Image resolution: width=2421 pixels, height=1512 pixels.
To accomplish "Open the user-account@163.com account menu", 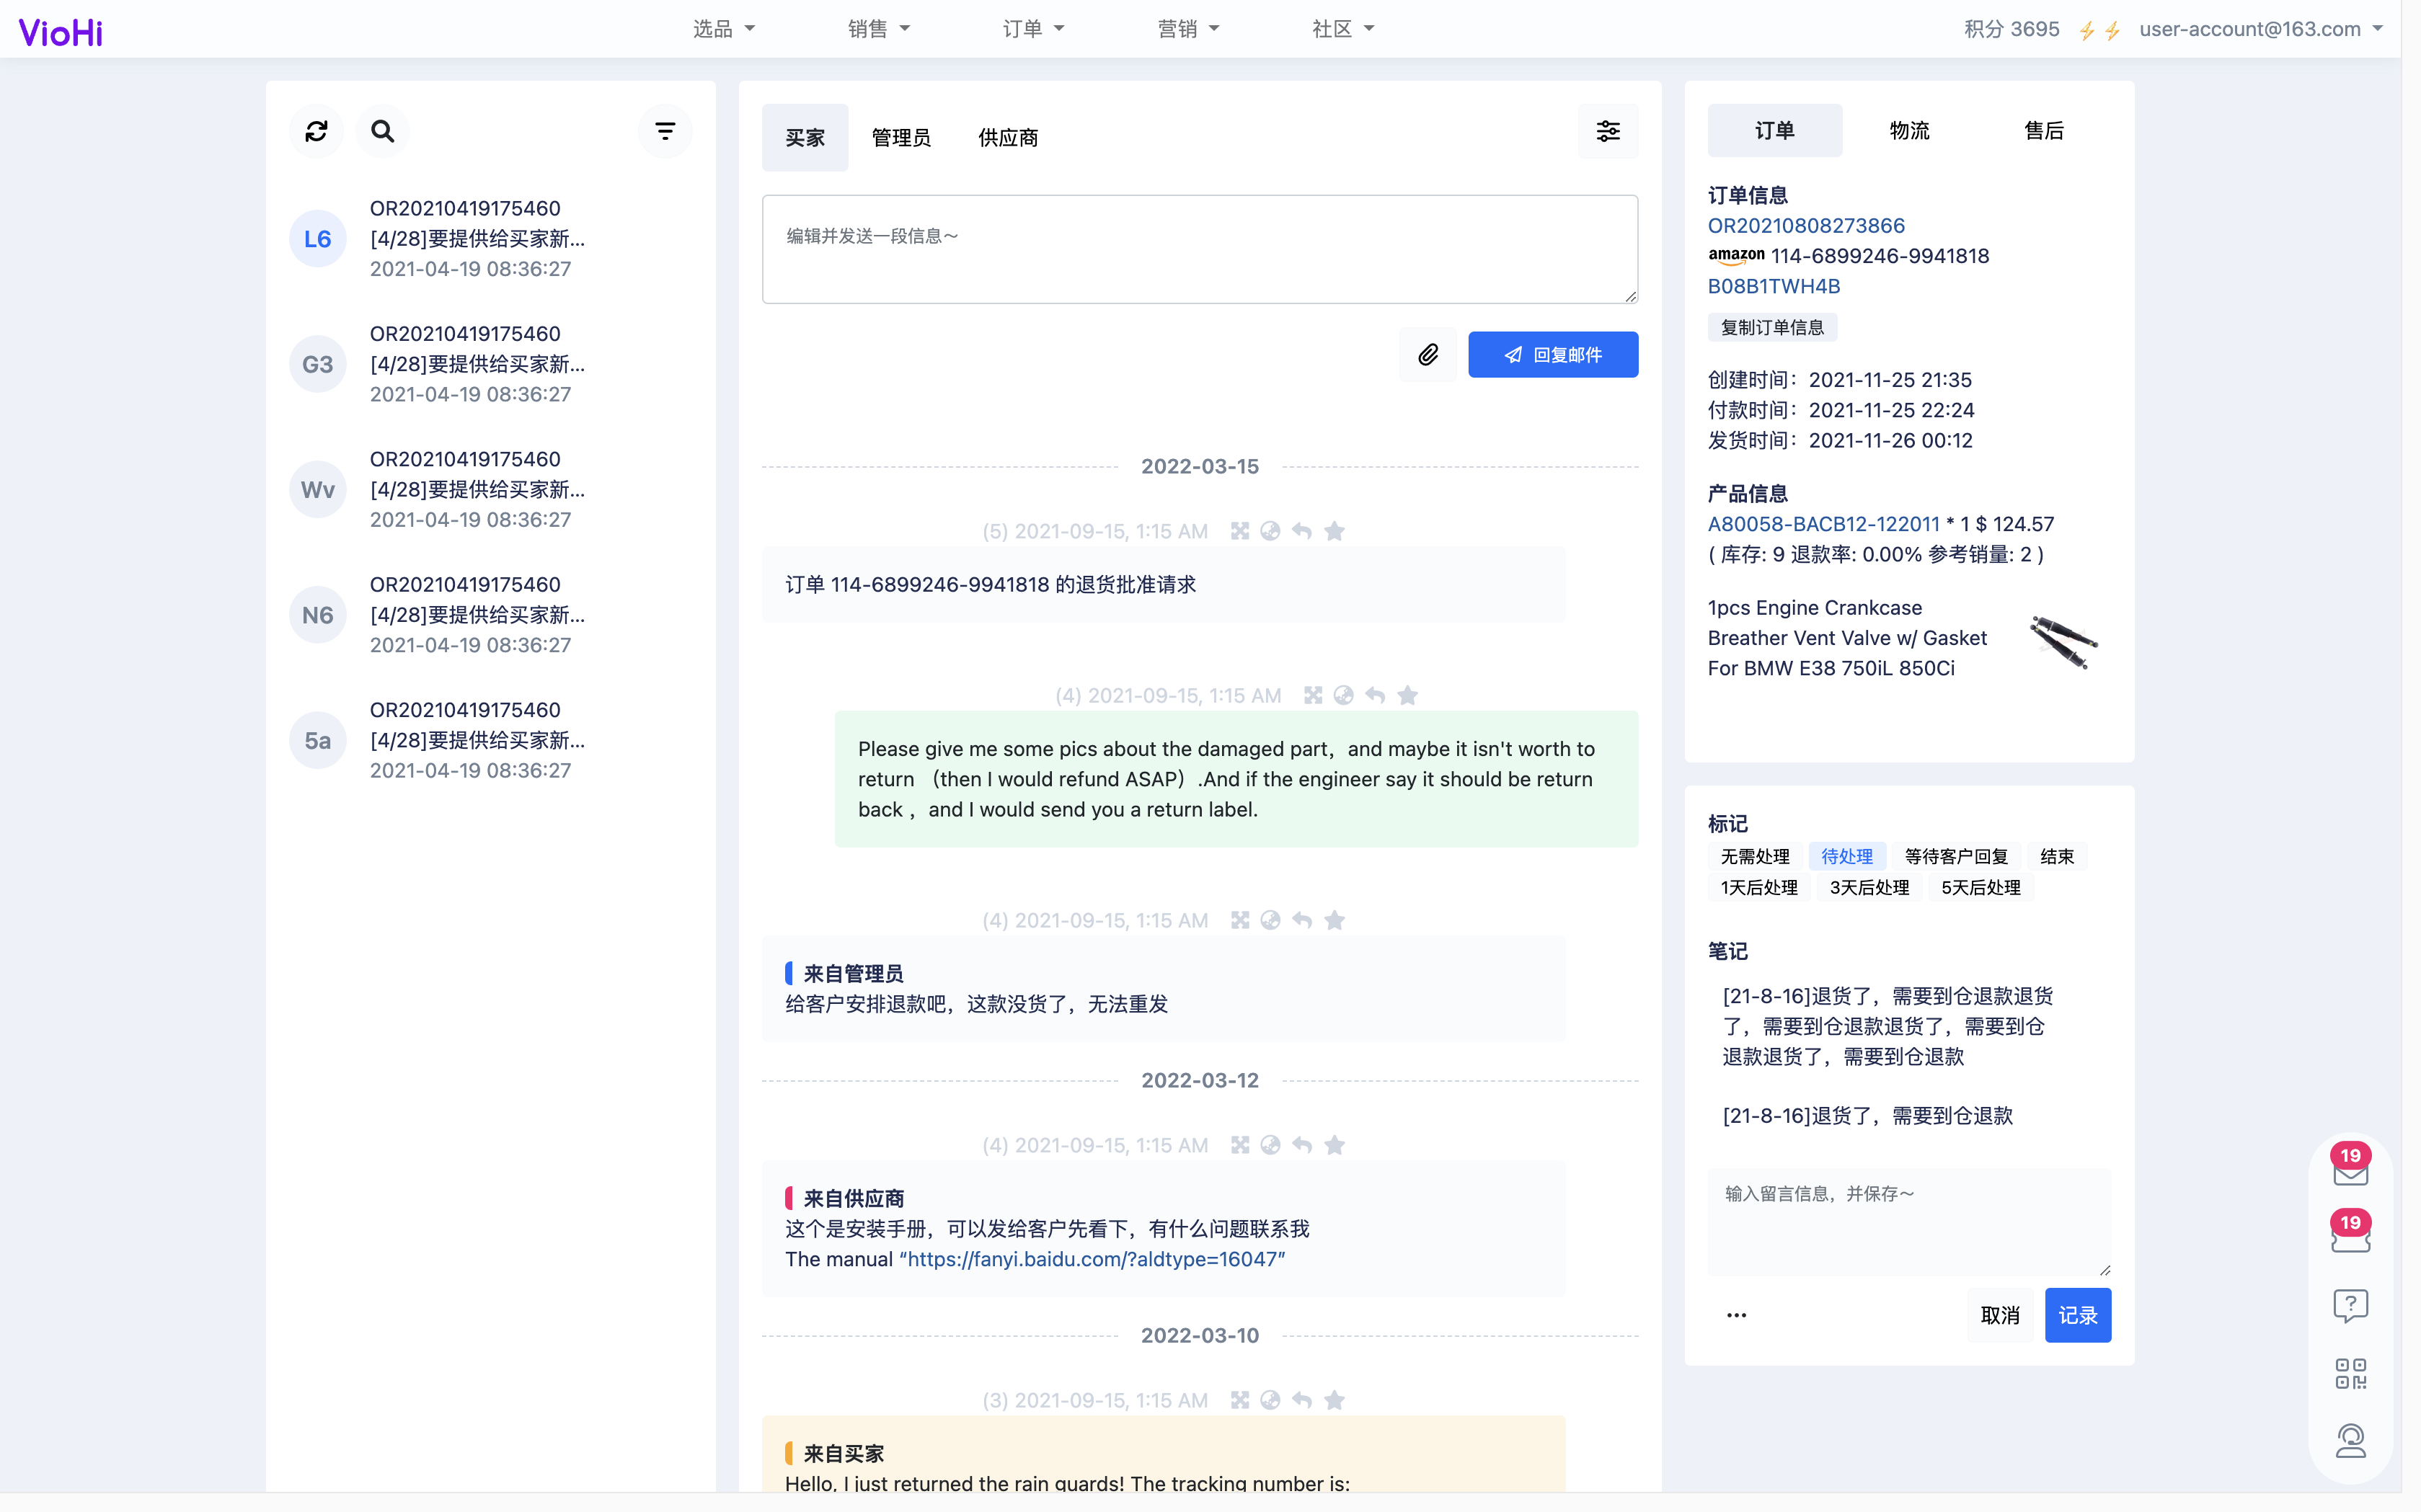I will (x=2261, y=29).
